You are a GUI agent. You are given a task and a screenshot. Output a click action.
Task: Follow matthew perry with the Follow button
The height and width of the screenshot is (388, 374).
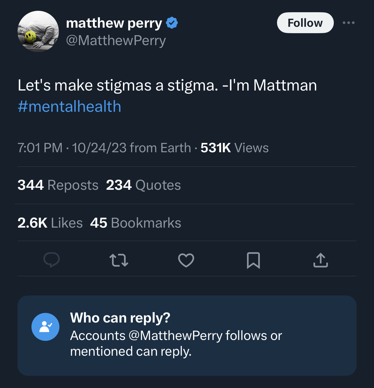click(305, 23)
